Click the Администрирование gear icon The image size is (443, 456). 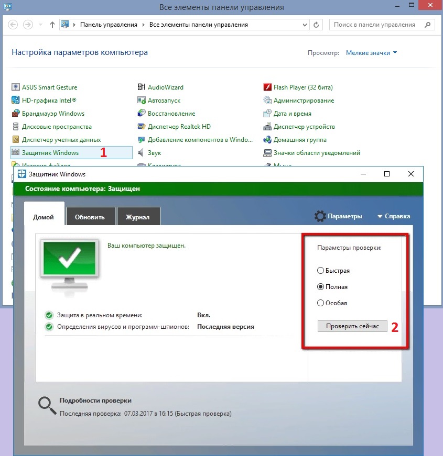coord(267,100)
